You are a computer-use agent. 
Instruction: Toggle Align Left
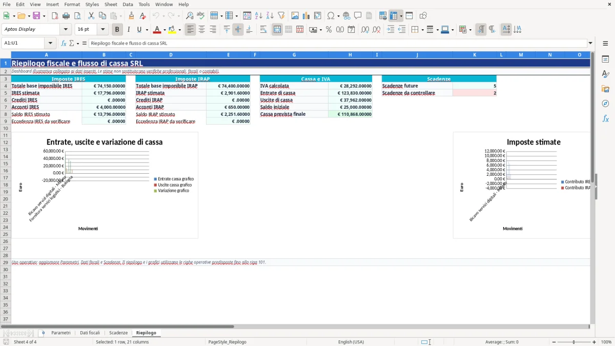coord(191,30)
